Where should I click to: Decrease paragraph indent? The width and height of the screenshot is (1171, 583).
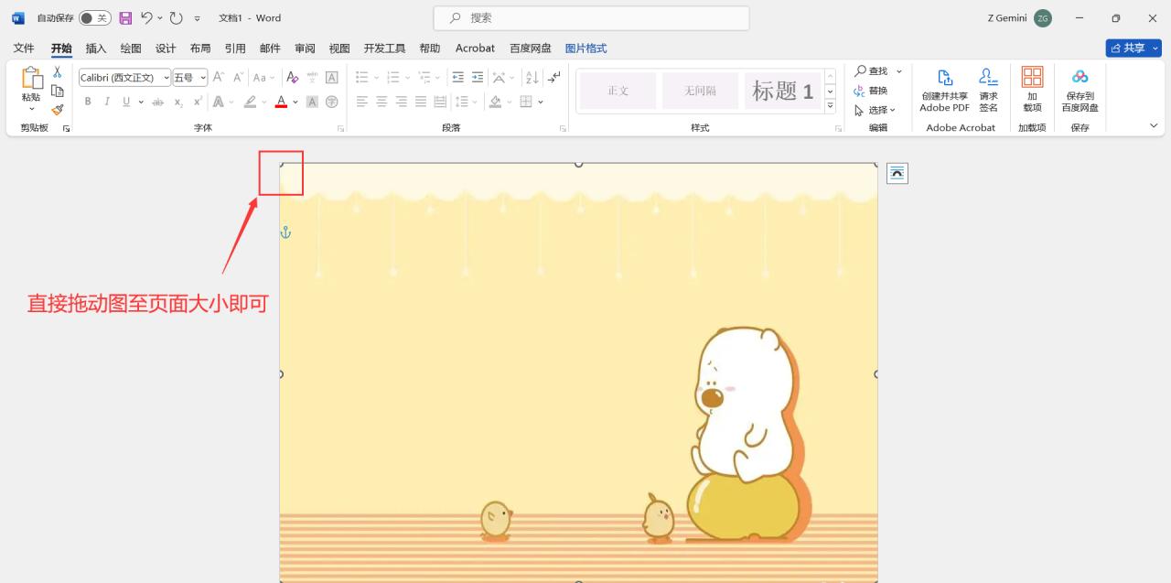(x=458, y=78)
